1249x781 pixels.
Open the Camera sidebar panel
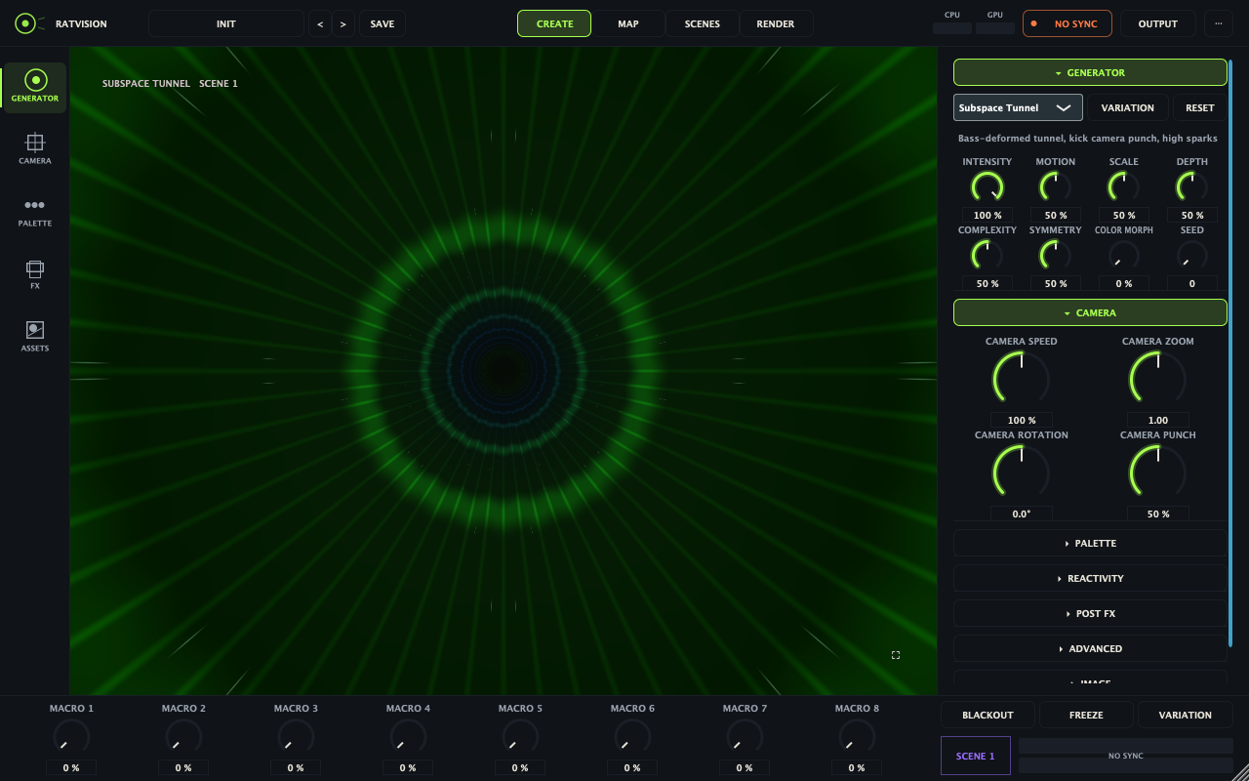click(35, 149)
